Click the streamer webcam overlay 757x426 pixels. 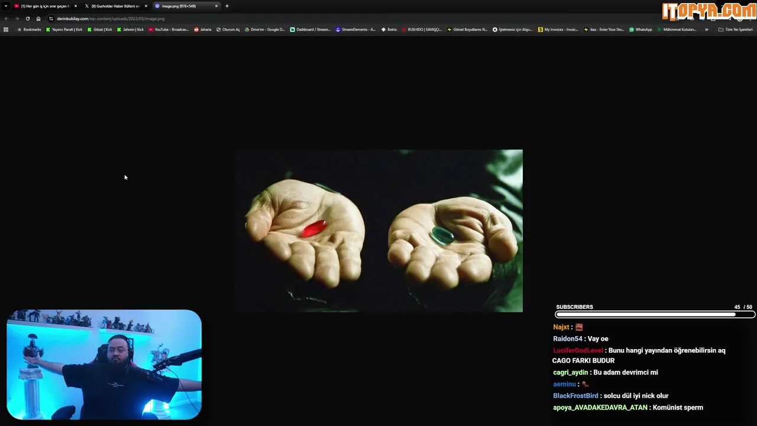click(104, 364)
